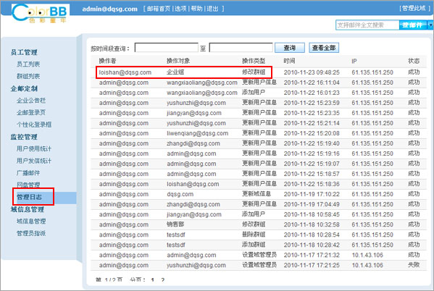Click the 退出 logout link
Viewport: 434px width, 291px height.
pos(212,9)
